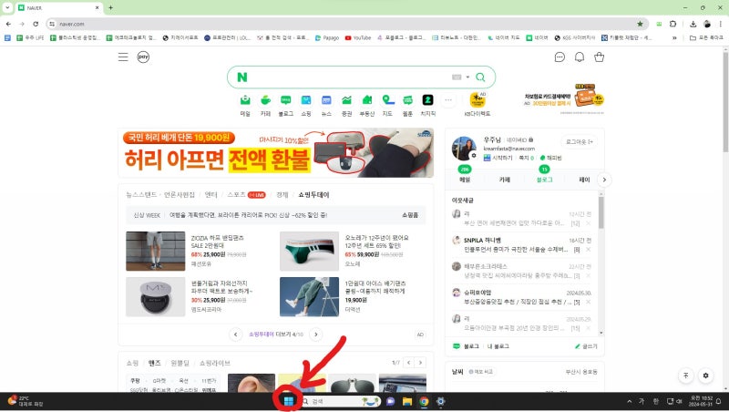Image resolution: width=729 pixels, height=412 pixels.
Task: Open the Windows Start button
Action: [288, 401]
